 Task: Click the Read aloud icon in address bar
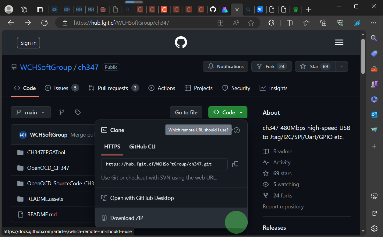[x=236, y=23]
